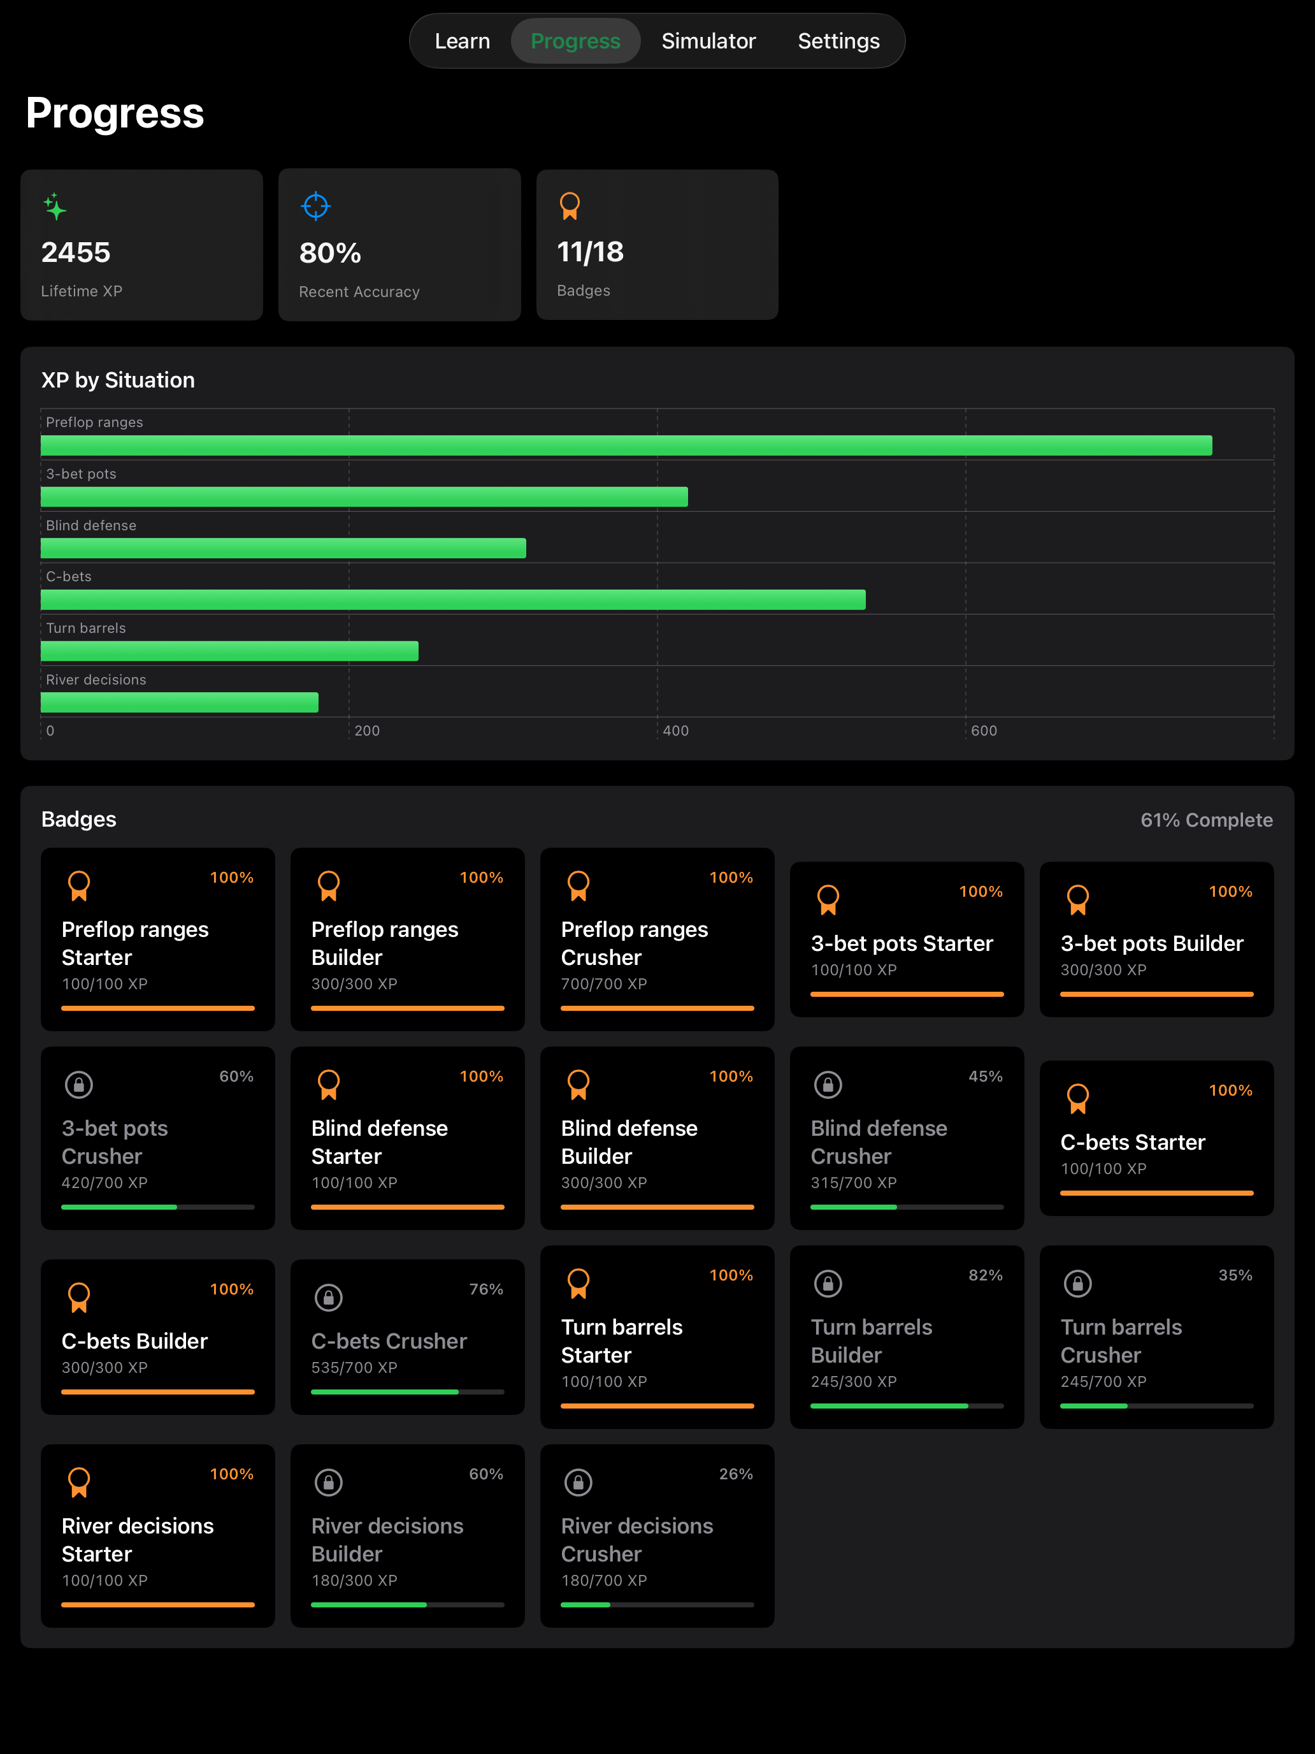
Task: Click the Preflop ranges green chart bar
Action: click(x=626, y=446)
